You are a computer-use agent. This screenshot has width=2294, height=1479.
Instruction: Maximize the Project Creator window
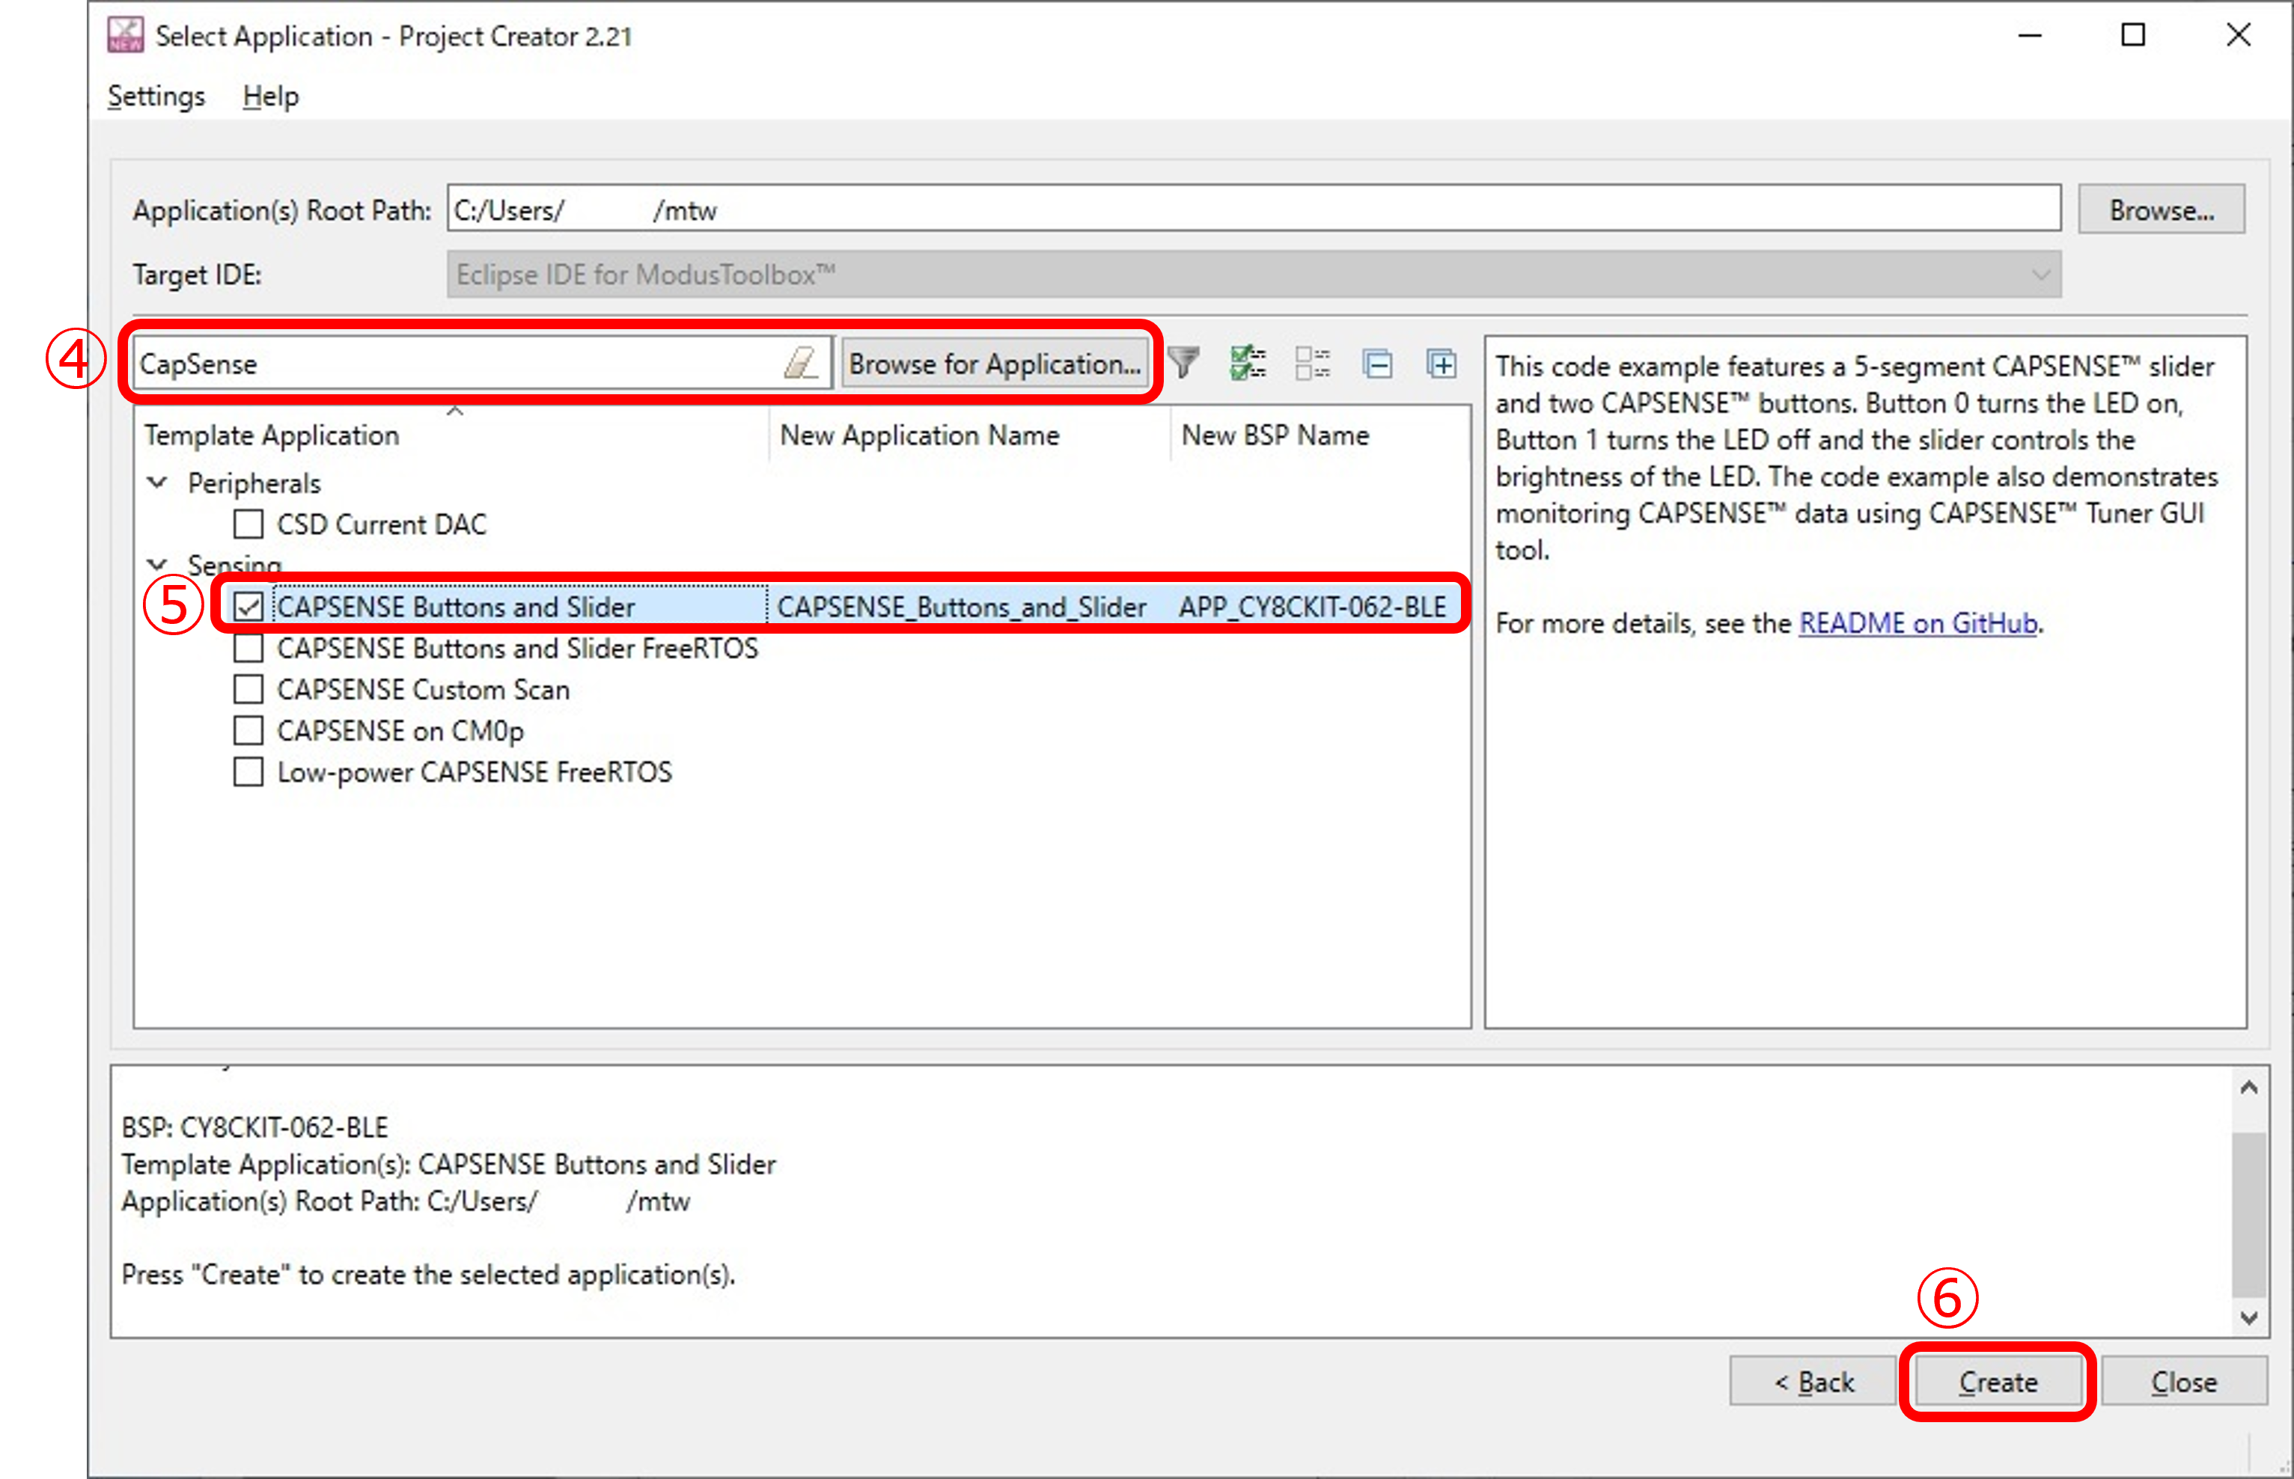(x=2132, y=35)
